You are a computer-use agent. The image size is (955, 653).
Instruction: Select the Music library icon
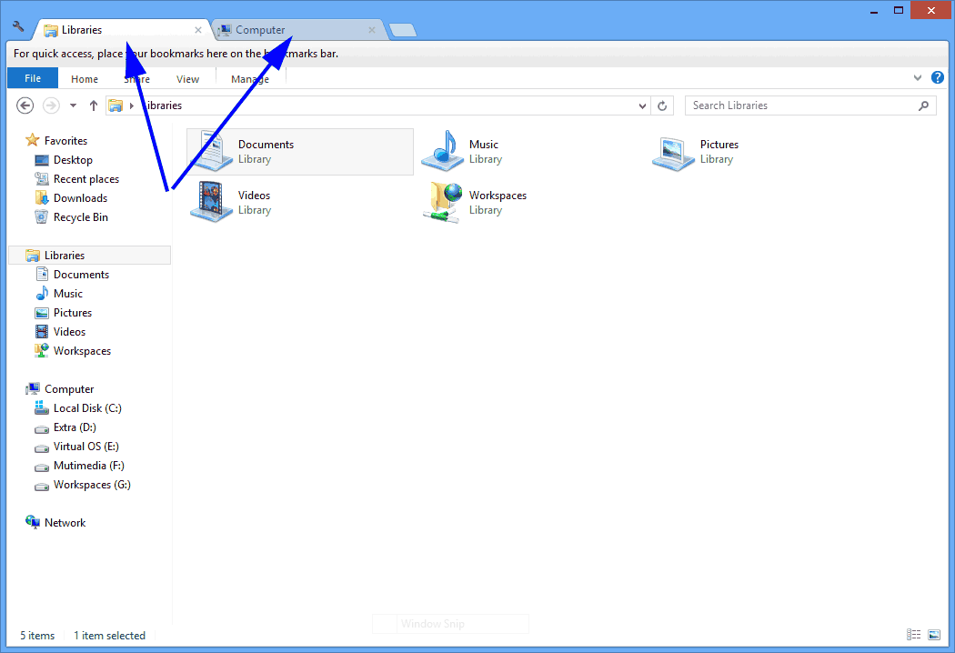click(x=443, y=151)
